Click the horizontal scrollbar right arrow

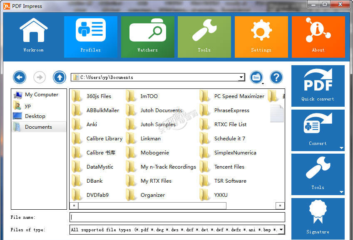280,206
